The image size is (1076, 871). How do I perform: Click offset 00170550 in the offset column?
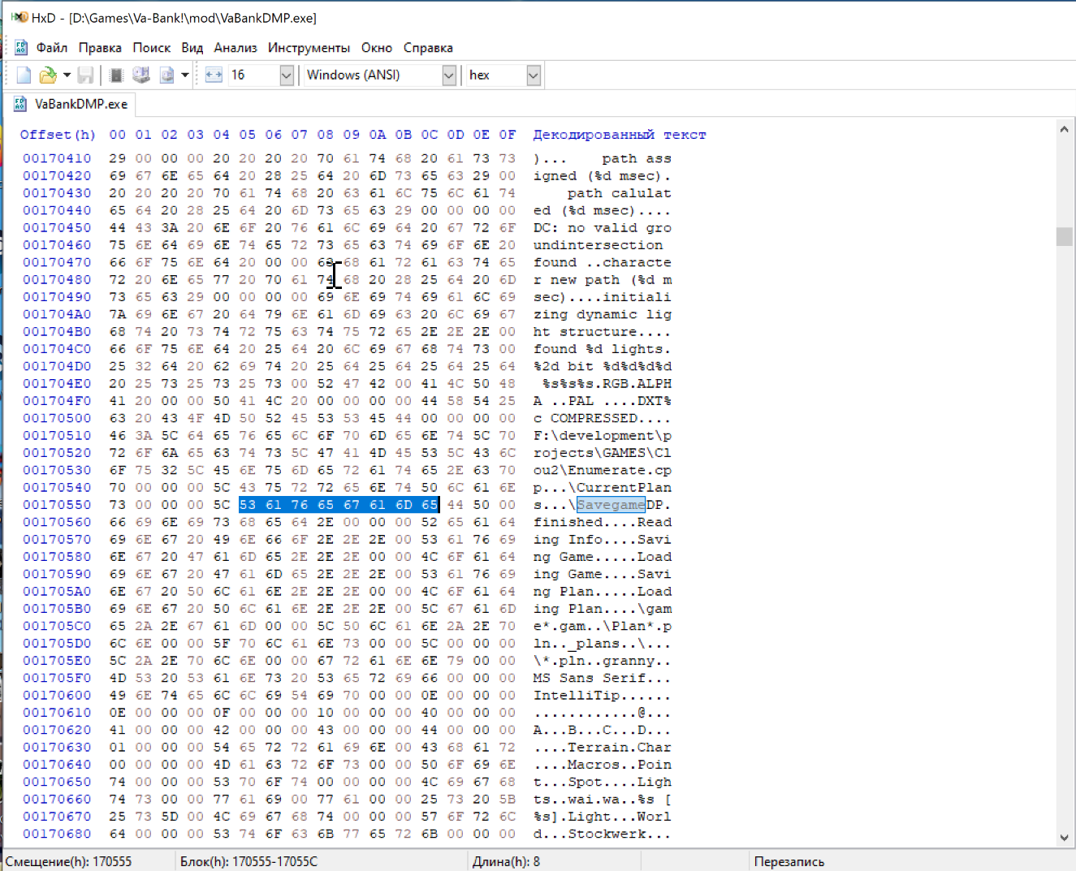click(x=57, y=505)
